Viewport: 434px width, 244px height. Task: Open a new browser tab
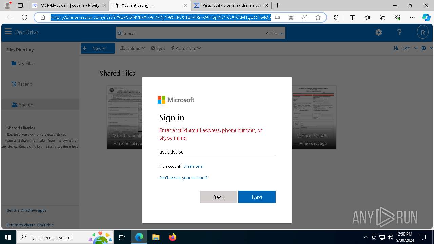coord(278,5)
